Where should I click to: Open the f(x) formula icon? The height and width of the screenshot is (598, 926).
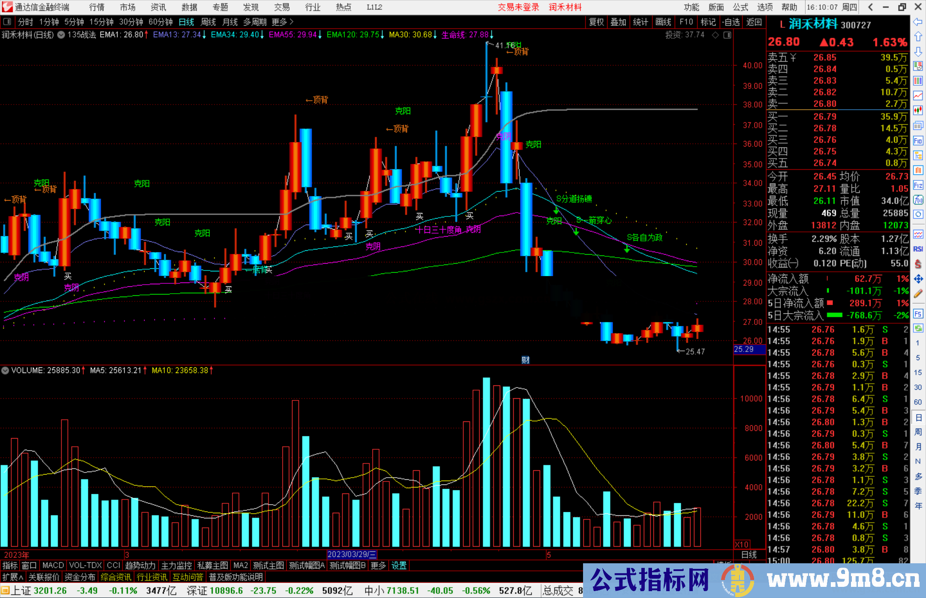(918, 200)
